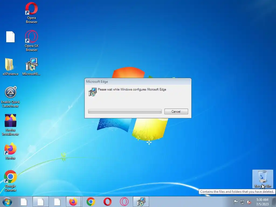276x207 pixels.
Task: Open the eXPerience folder icon
Action: click(11, 67)
